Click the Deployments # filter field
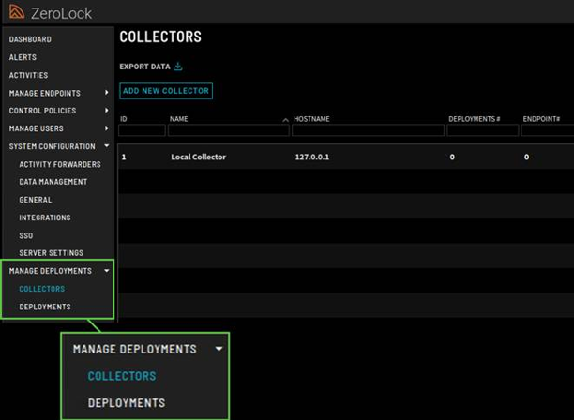This screenshot has width=574, height=420. pos(482,130)
